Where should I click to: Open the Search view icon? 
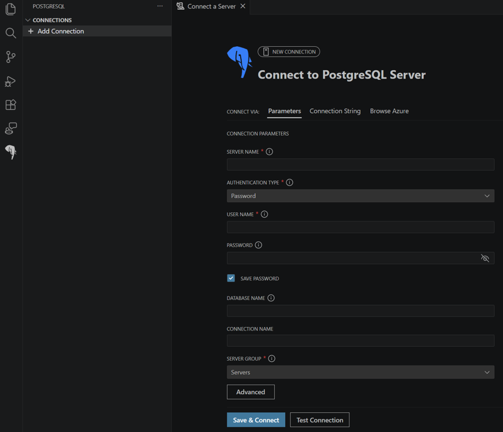[x=11, y=33]
